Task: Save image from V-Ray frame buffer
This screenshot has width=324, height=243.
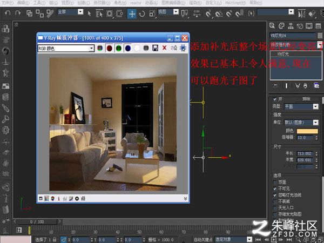Action: click(155, 48)
